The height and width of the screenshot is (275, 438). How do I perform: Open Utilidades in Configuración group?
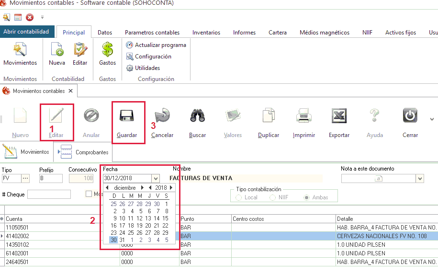tap(147, 68)
